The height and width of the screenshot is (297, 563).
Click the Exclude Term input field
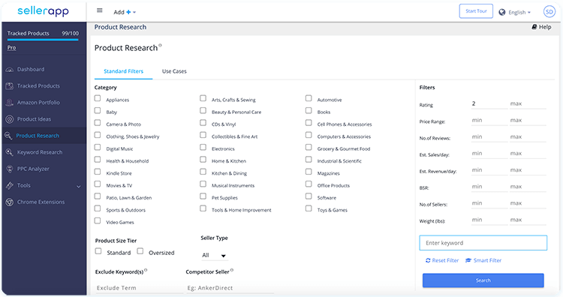139,288
